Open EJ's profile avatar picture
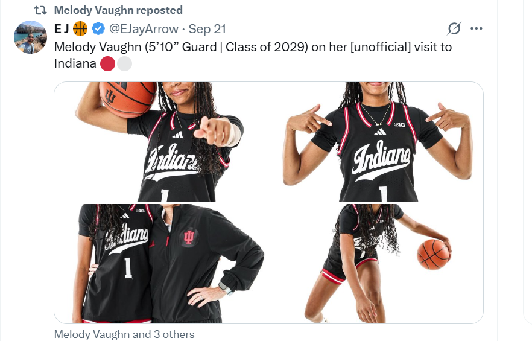 tap(30, 37)
